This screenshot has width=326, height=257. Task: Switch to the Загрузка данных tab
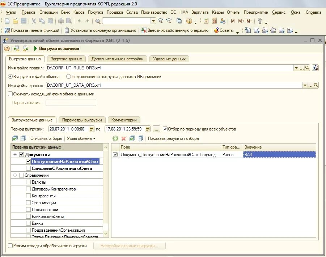[66, 59]
